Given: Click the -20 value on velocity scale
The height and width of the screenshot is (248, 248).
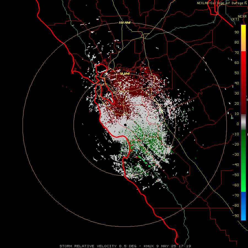Looking at the screenshot, I should click(236, 144).
